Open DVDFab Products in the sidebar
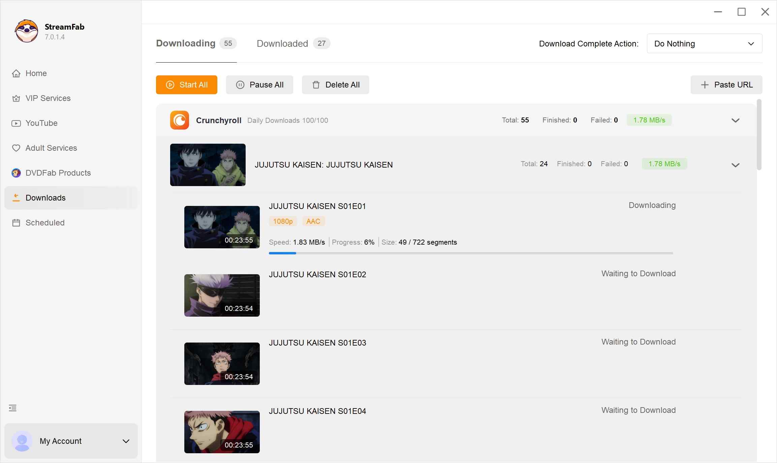 58,173
